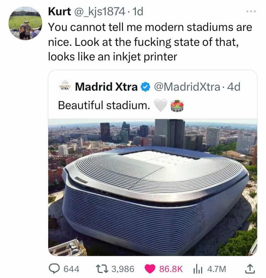
Task: Open the Kurt display name link
Action: 60,11
